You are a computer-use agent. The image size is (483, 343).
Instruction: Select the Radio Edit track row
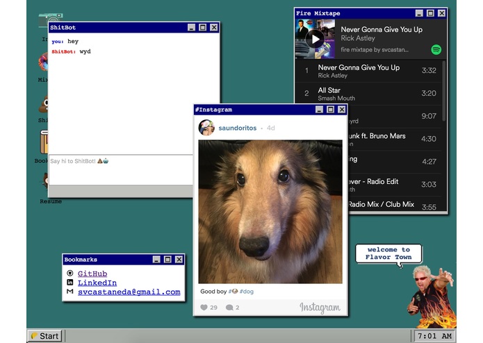(395, 185)
